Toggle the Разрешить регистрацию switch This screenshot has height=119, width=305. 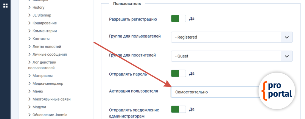178,19
